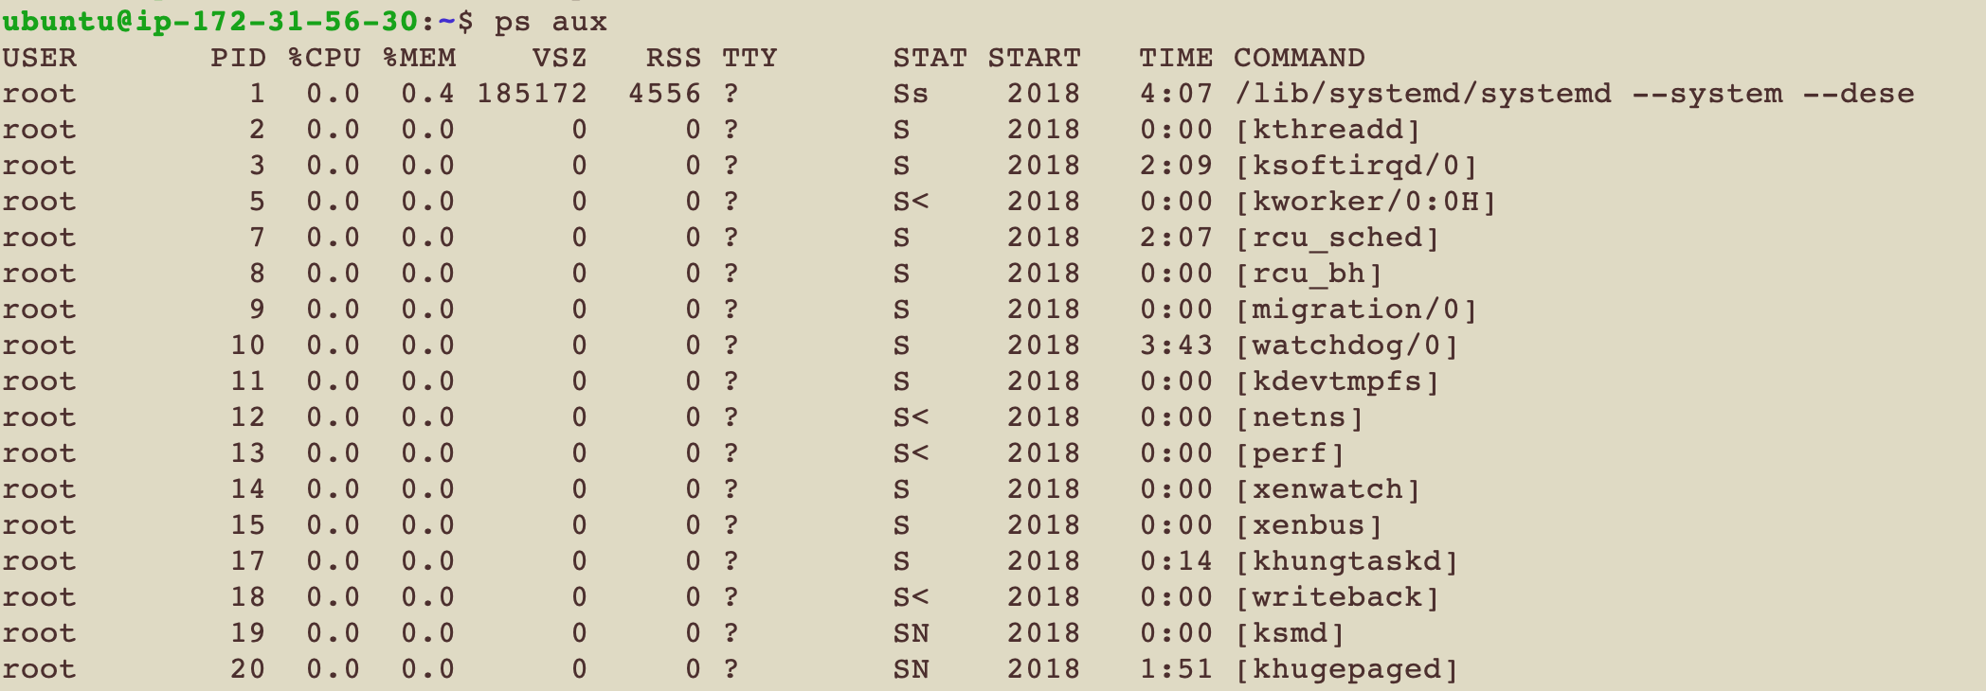
Task: Click the [migration/0] process name
Action: pyautogui.click(x=1356, y=310)
